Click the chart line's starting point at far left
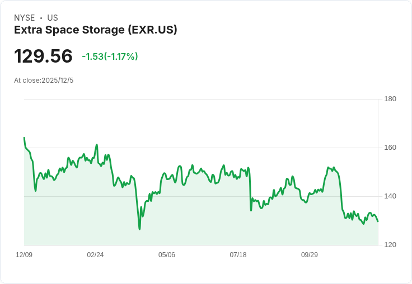412x284 pixels. [24, 138]
